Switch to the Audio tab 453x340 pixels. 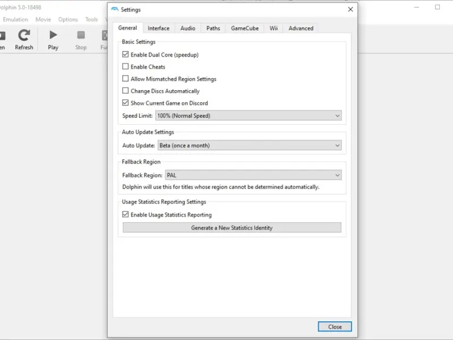click(188, 28)
